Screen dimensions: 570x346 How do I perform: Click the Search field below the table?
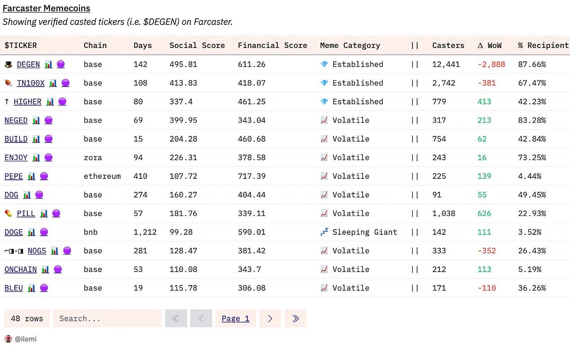107,318
